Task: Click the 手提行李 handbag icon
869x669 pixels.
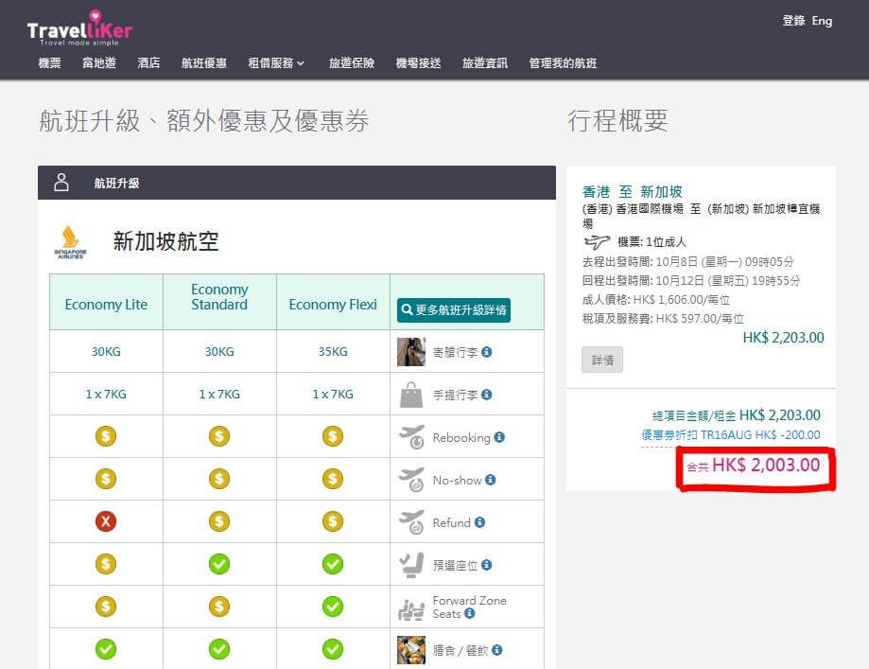Action: click(411, 395)
